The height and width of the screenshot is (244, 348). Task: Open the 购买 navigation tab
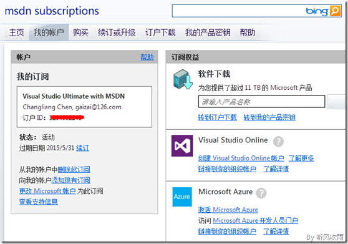click(81, 32)
